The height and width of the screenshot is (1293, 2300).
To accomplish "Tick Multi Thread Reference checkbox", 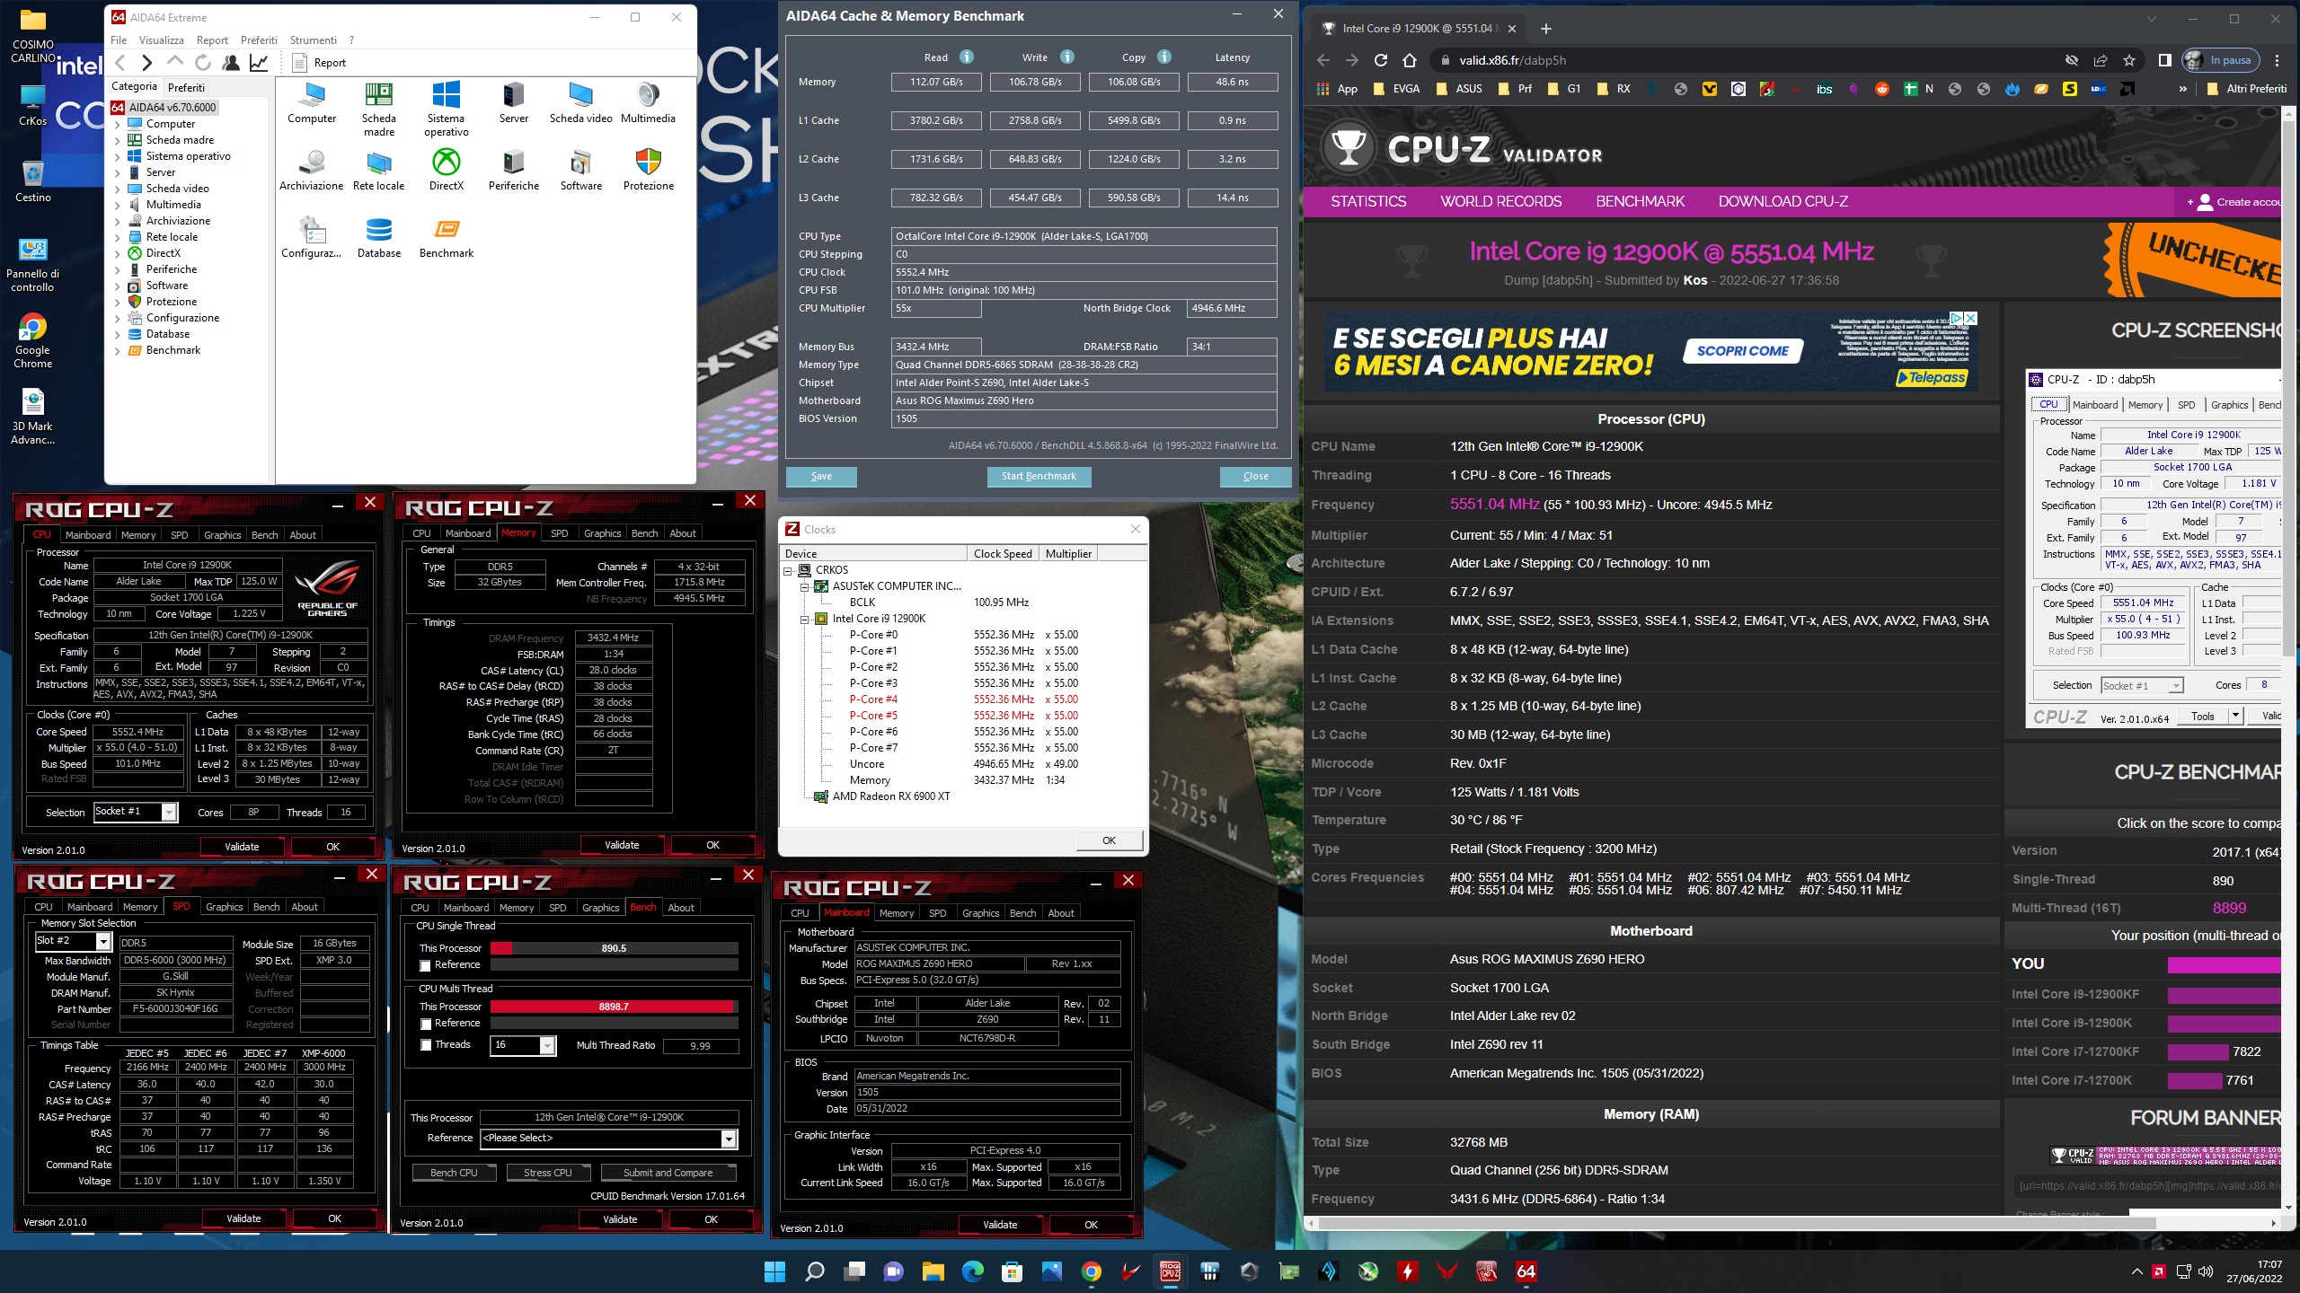I will click(425, 1024).
